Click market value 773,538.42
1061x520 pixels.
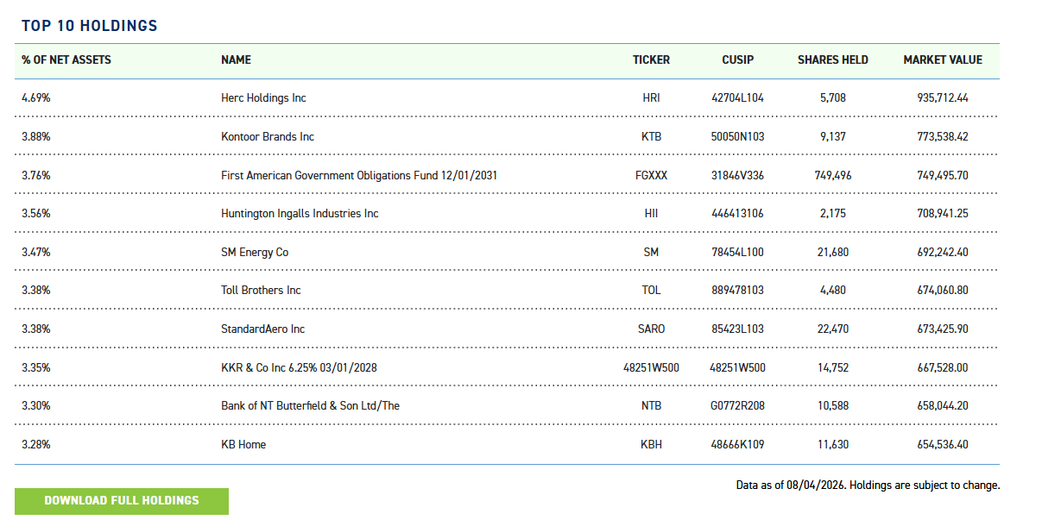(x=943, y=137)
